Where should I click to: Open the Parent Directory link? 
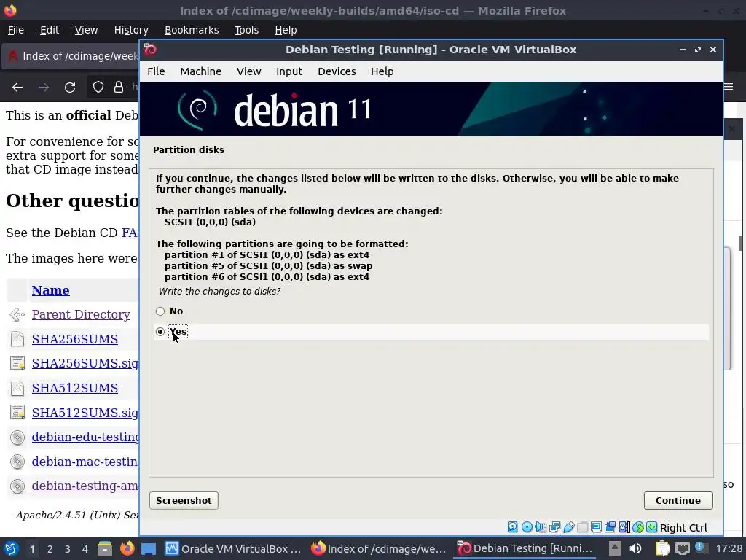[81, 315]
